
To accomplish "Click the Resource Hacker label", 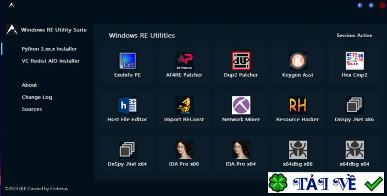I will pyautogui.click(x=298, y=119).
